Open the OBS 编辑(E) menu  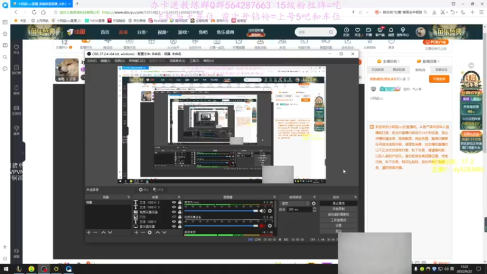click(105, 61)
